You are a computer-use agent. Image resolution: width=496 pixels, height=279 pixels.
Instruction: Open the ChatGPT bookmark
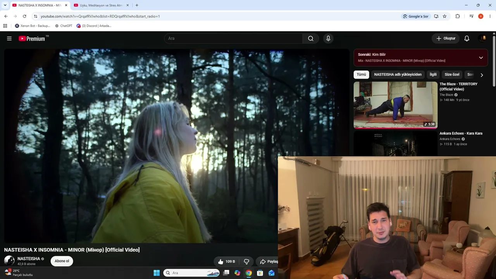point(64,26)
